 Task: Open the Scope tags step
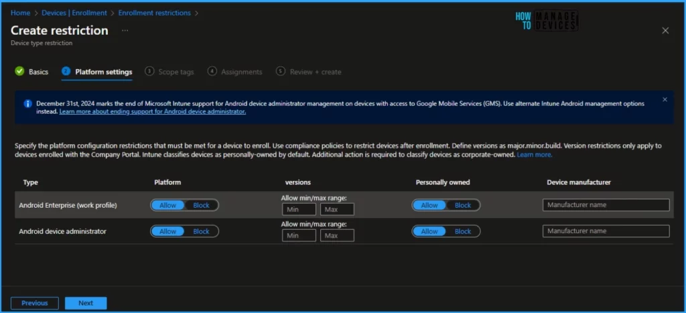pyautogui.click(x=176, y=72)
